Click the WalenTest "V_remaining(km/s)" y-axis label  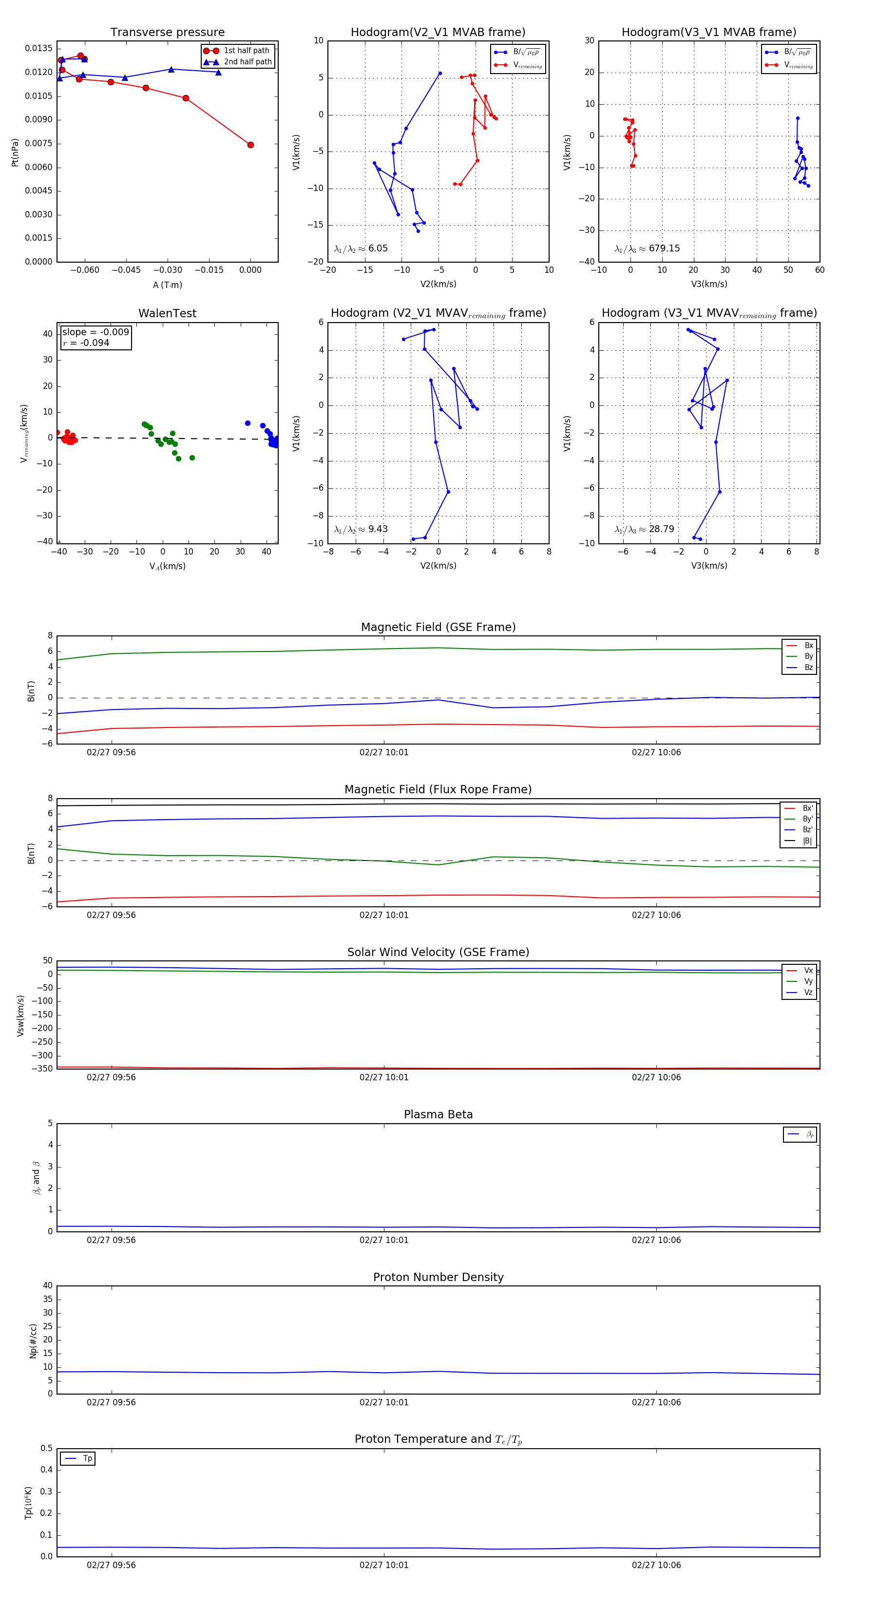(x=24, y=433)
